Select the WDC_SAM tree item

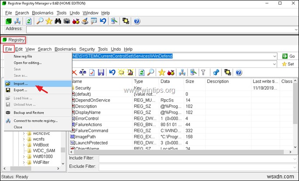pyautogui.click(x=44, y=151)
